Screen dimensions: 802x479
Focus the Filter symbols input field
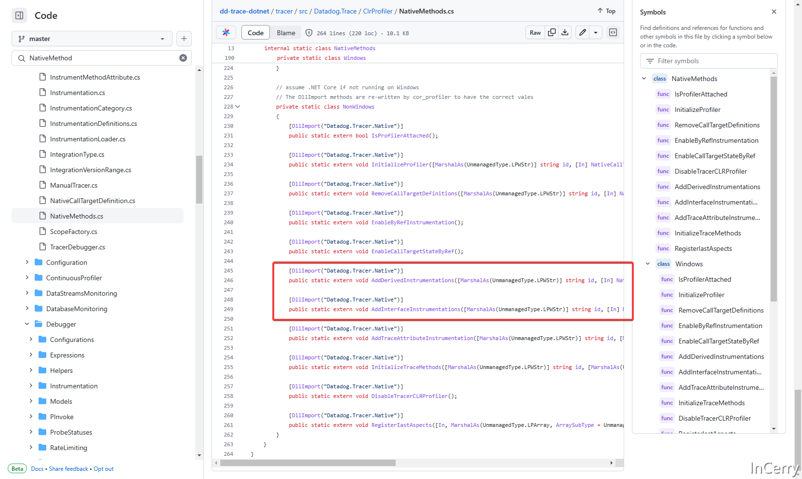click(x=708, y=61)
